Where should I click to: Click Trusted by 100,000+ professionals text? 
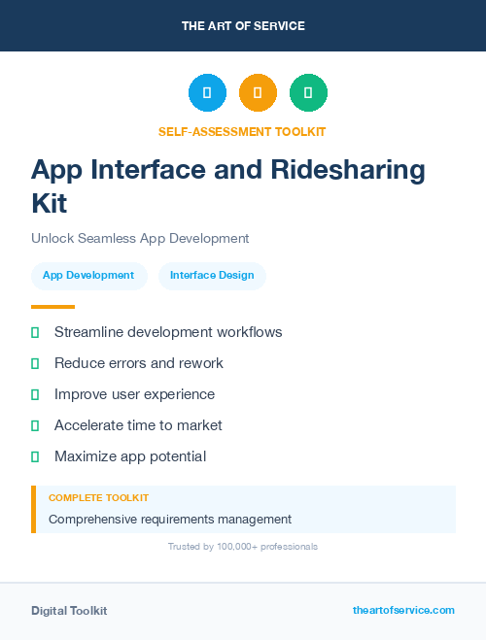click(x=243, y=547)
